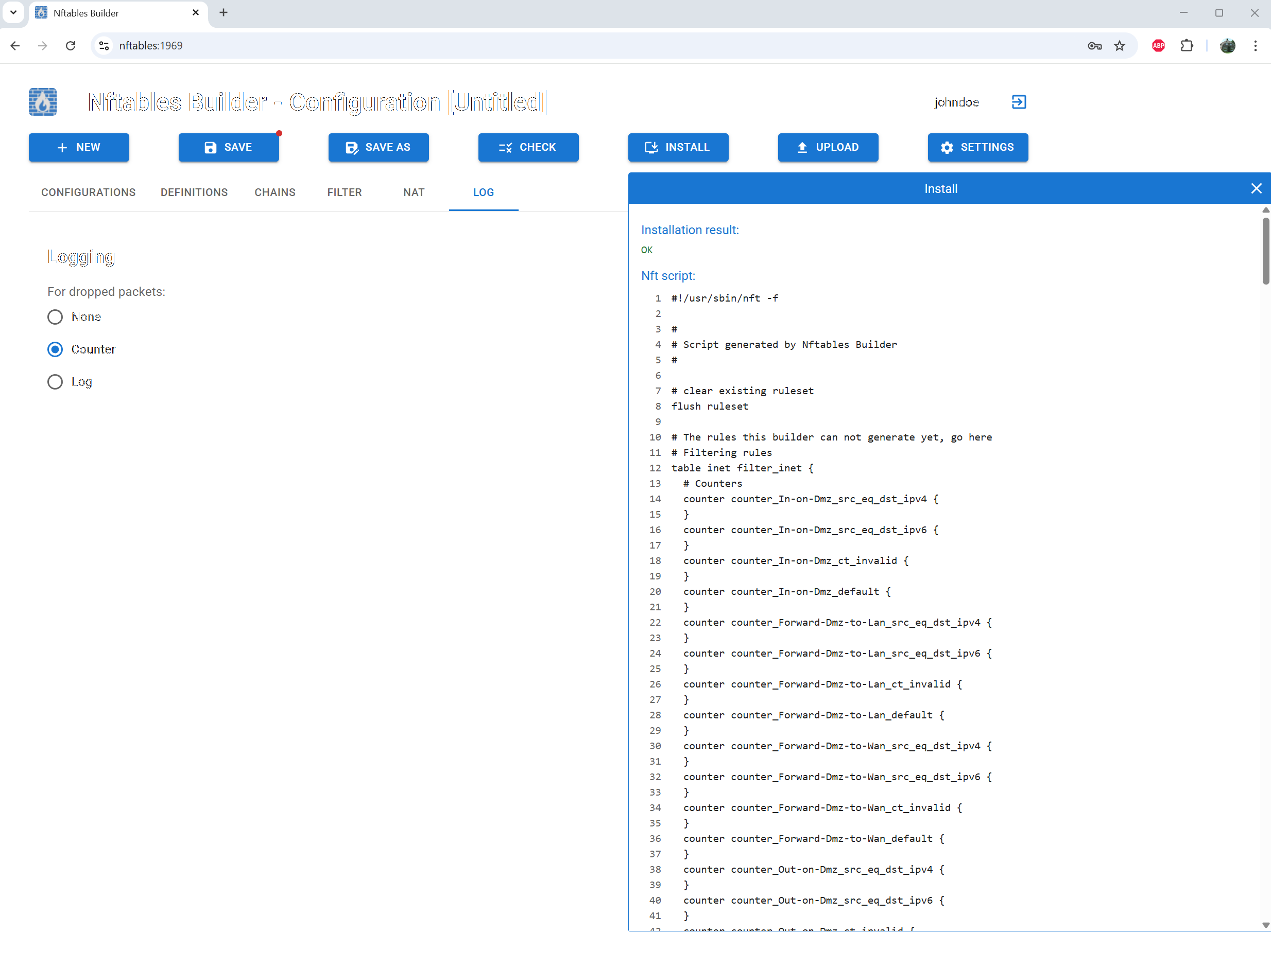Click the Install download icon
The height and width of the screenshot is (969, 1271).
[651, 147]
